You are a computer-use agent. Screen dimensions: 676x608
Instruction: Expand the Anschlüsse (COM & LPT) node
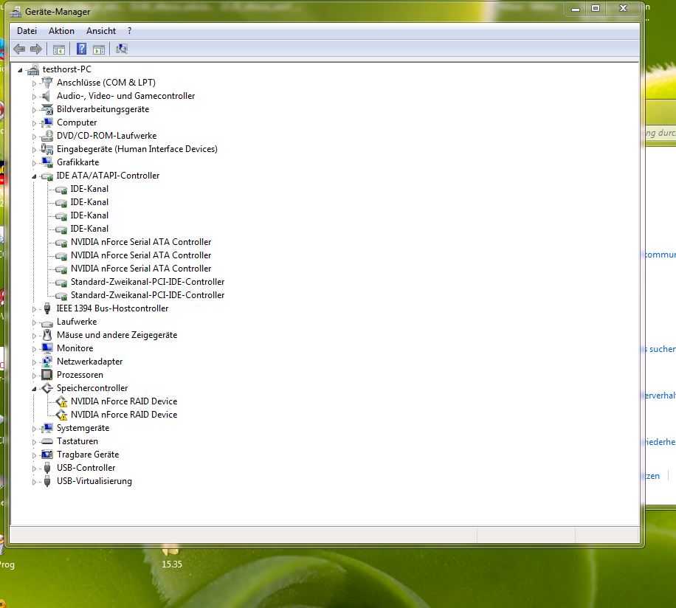[x=34, y=83]
